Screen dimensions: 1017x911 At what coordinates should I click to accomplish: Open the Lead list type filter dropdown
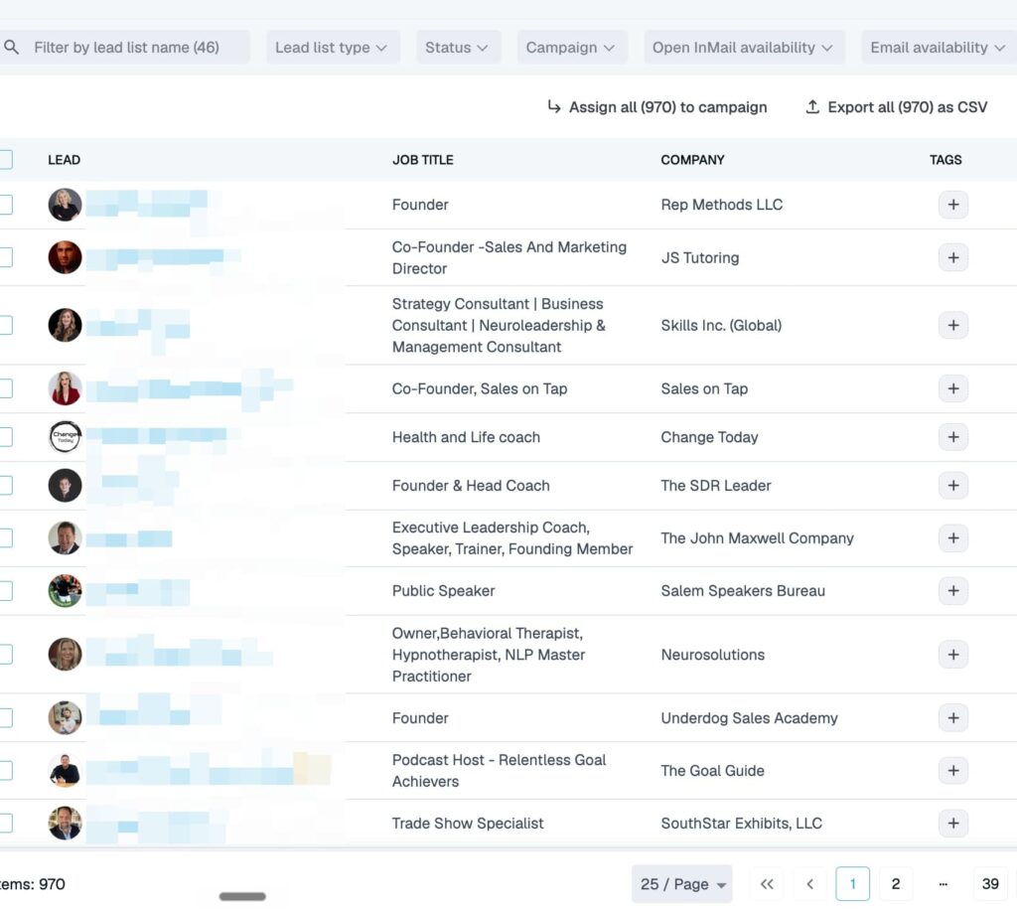point(333,48)
